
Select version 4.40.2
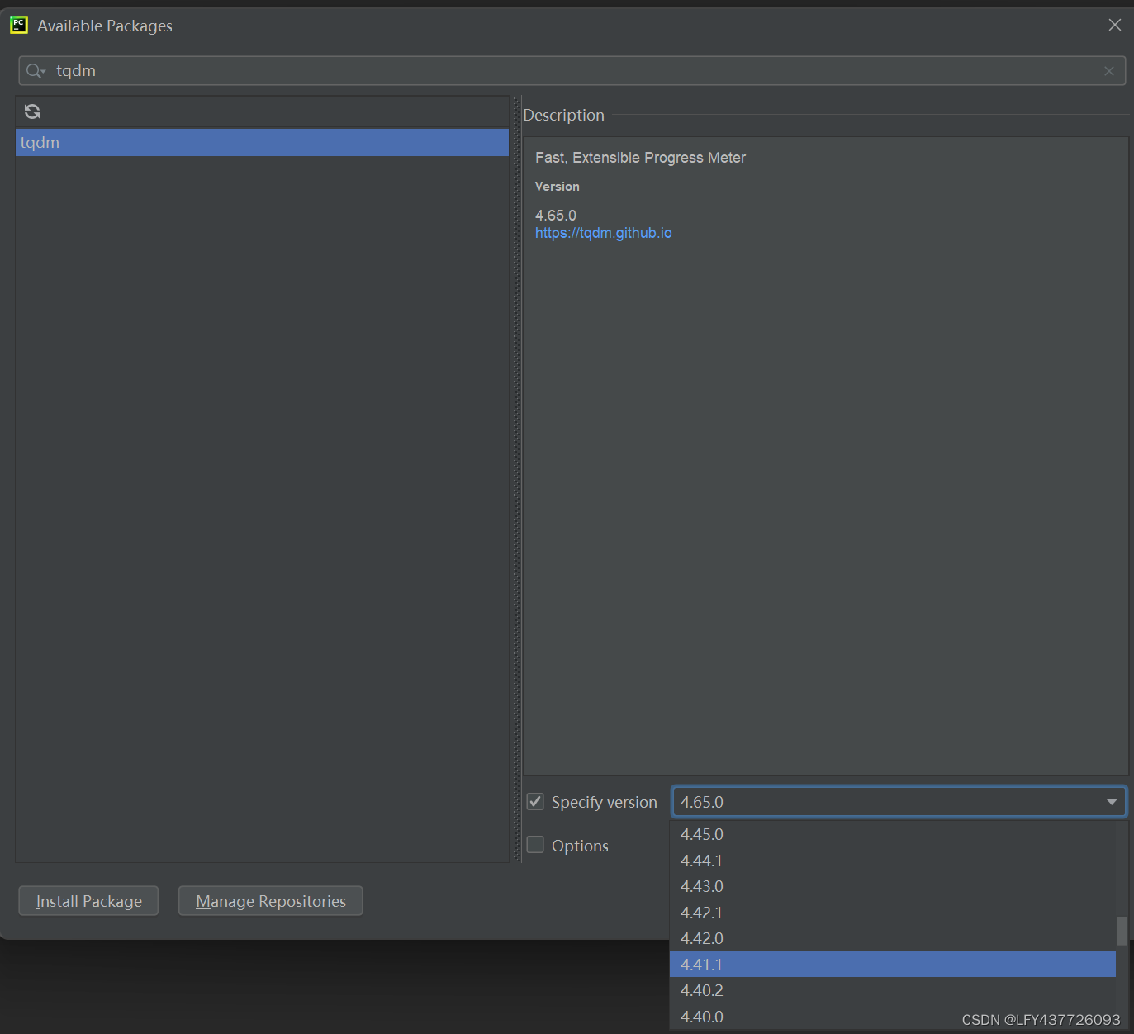892,990
